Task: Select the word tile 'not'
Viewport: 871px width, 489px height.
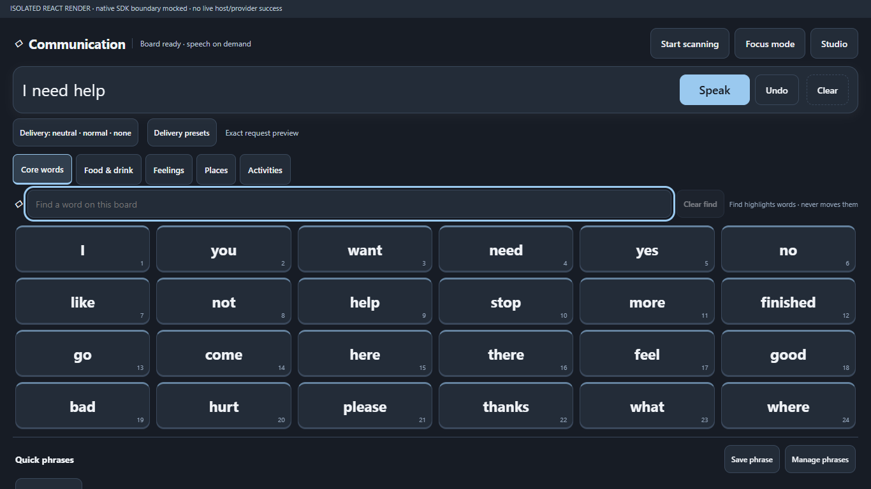Action: (224, 301)
